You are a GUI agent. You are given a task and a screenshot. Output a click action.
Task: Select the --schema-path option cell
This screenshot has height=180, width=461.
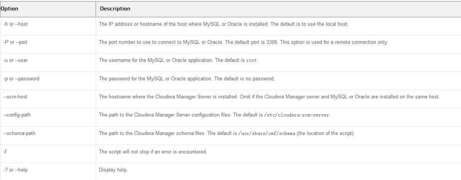pyautogui.click(x=48, y=135)
